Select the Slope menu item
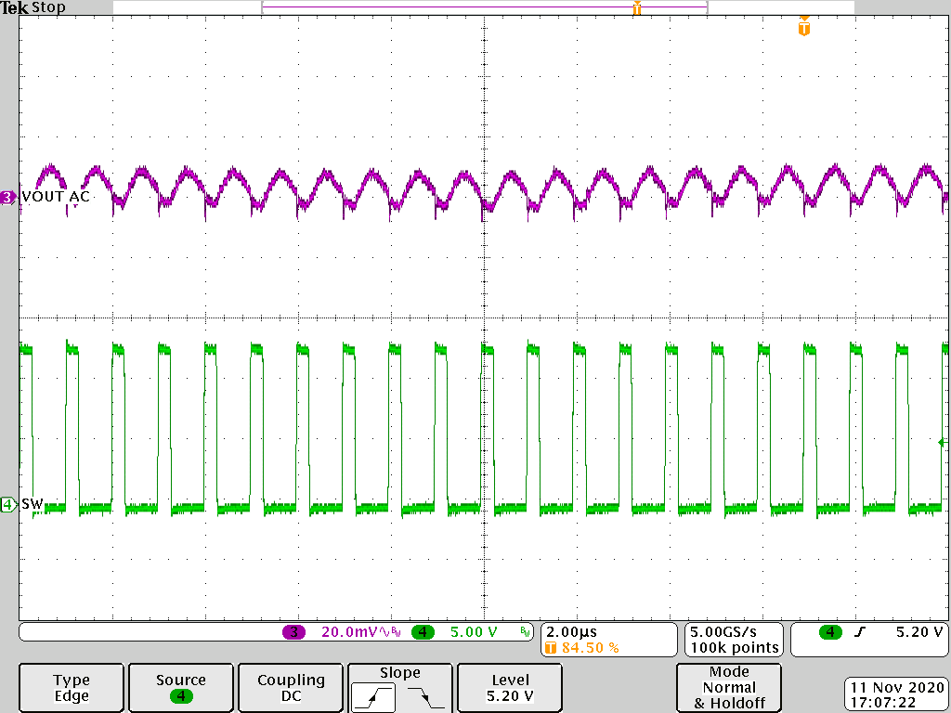951x713 pixels. [399, 671]
